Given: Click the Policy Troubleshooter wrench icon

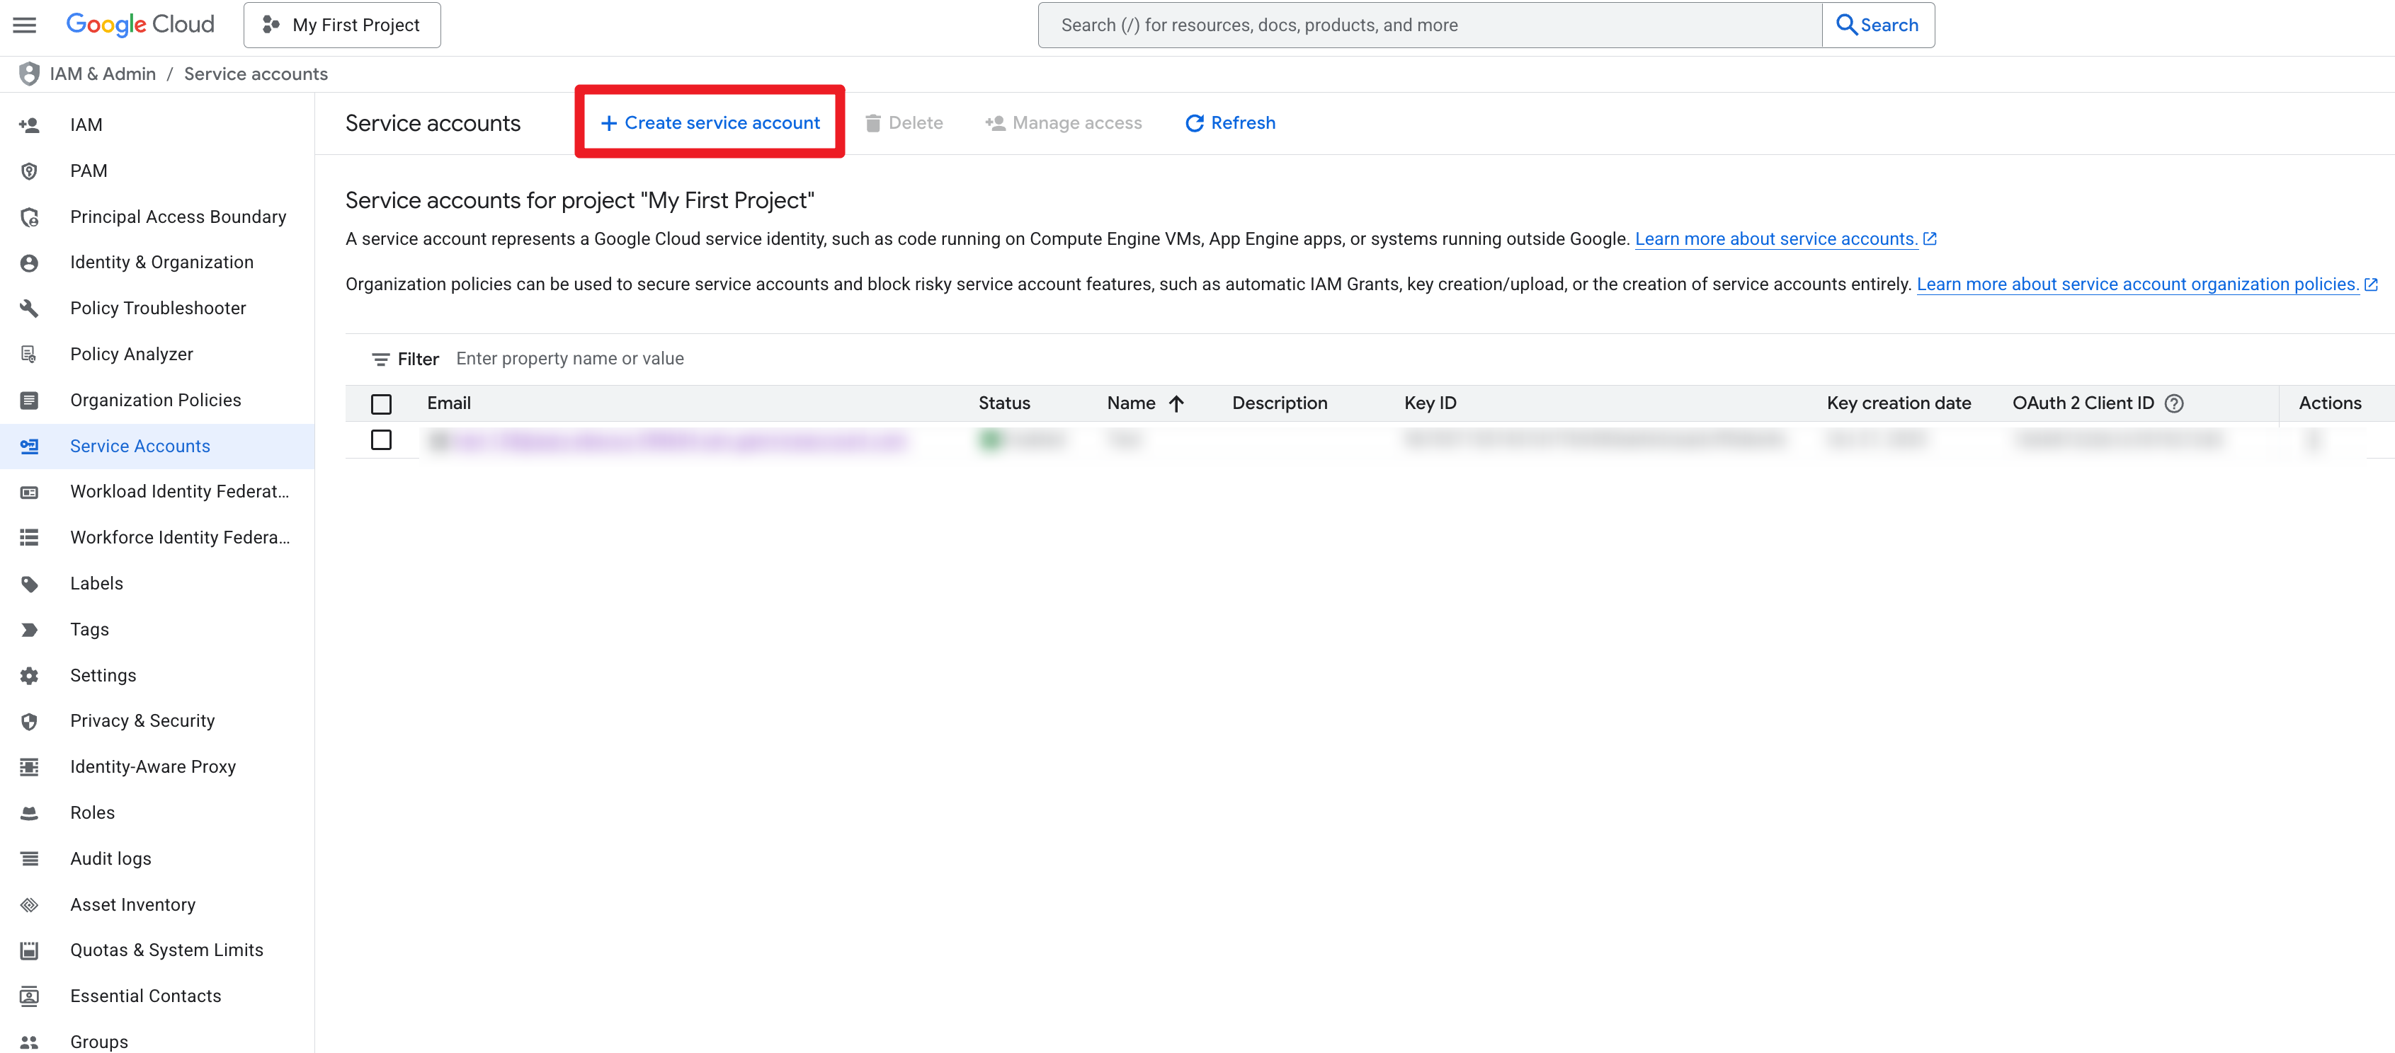Looking at the screenshot, I should pyautogui.click(x=29, y=309).
